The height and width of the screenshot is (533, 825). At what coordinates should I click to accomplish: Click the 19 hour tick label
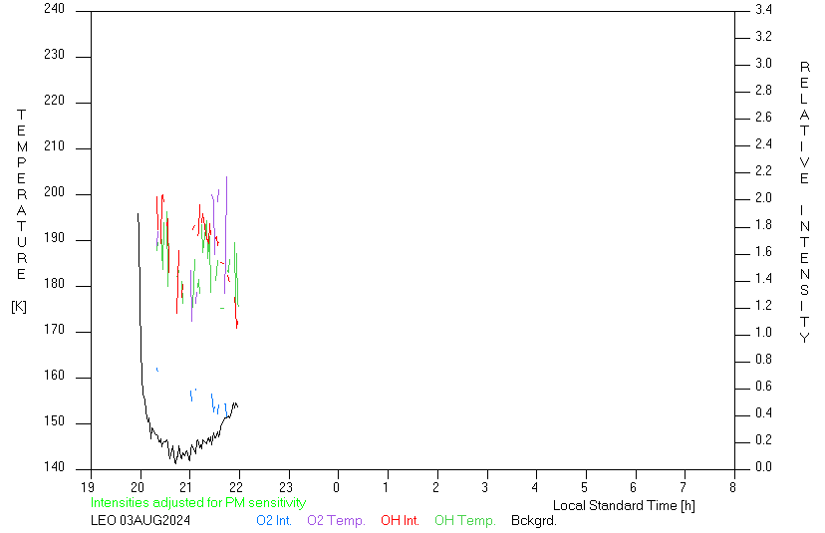(88, 487)
